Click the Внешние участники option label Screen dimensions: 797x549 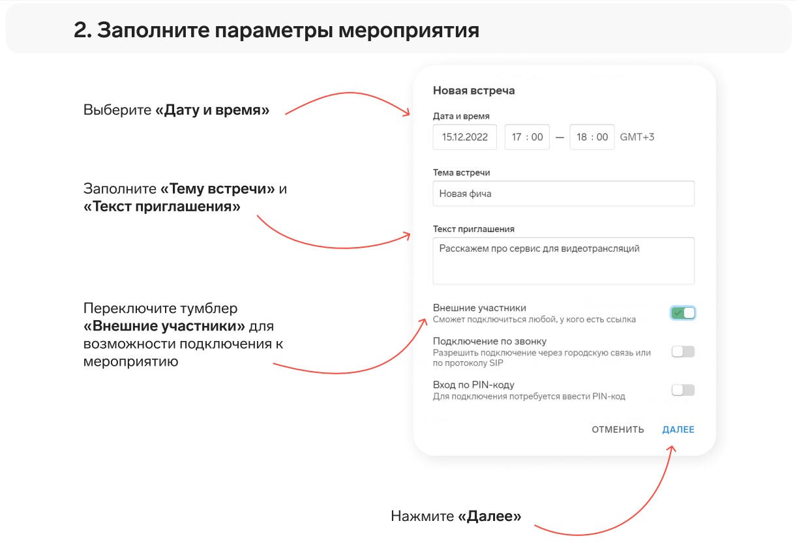coord(479,308)
